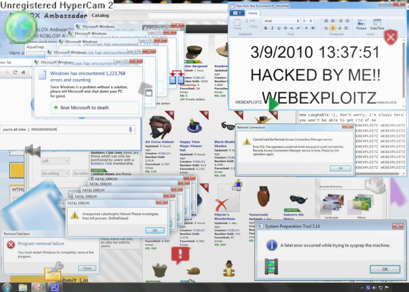The width and height of the screenshot is (409, 292).
Task: Open the font size 8 dropdown
Action: [307, 21]
